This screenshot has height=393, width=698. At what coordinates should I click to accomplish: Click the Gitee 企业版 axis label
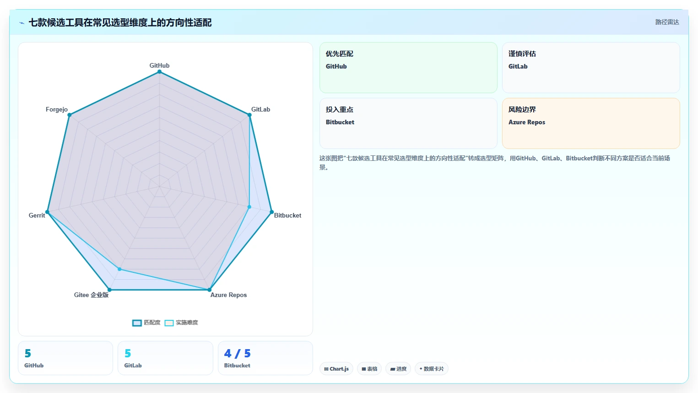pyautogui.click(x=91, y=295)
